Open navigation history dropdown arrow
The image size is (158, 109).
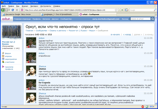[9, 10]
